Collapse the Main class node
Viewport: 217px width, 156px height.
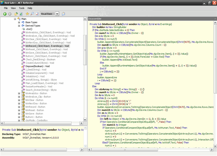pyautogui.click(x=15, y=19)
